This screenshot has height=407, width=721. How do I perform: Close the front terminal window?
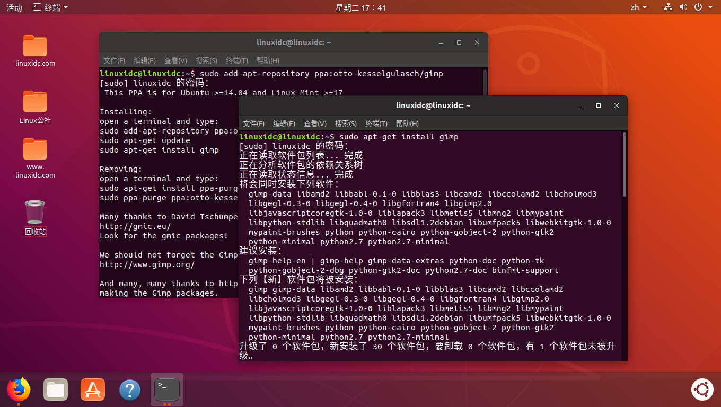(x=617, y=105)
